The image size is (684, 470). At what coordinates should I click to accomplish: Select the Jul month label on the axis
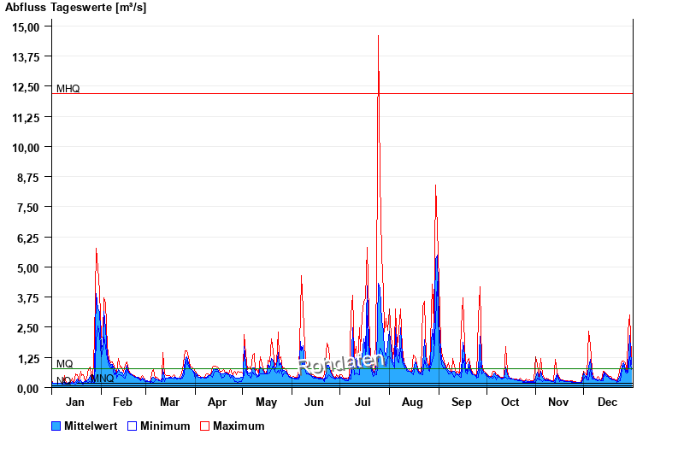coord(363,402)
